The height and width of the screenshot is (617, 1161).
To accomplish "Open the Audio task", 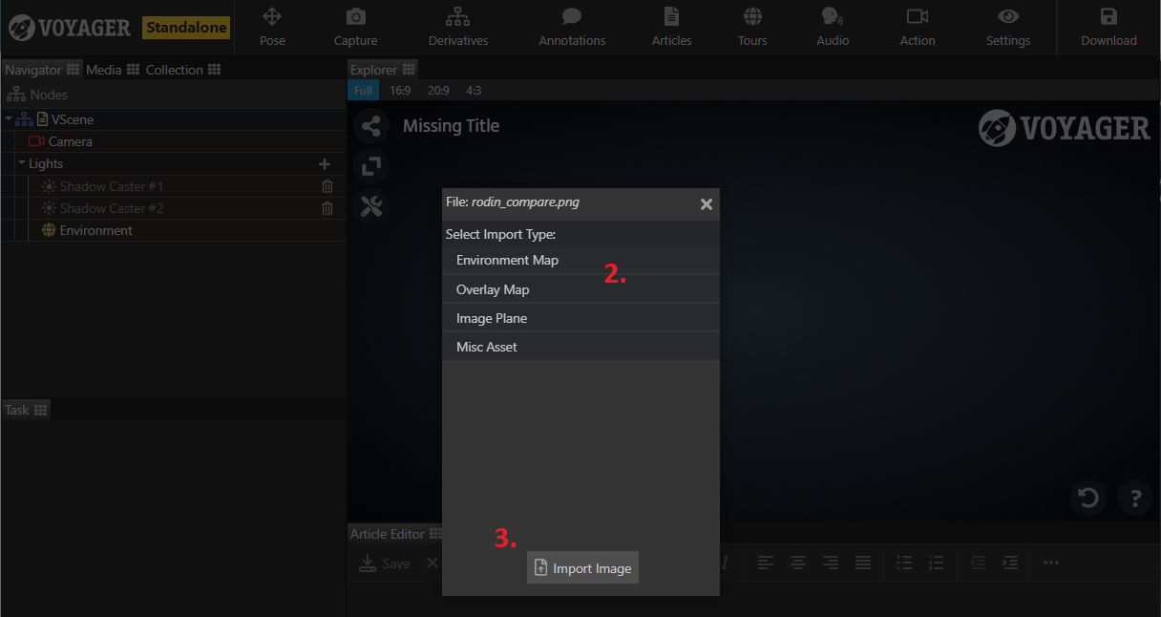I will (833, 27).
